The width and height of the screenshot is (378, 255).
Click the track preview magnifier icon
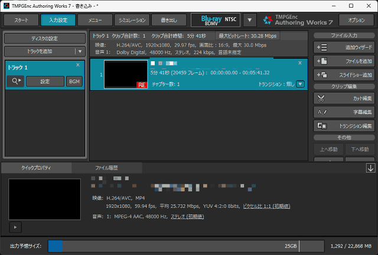[x=15, y=81]
